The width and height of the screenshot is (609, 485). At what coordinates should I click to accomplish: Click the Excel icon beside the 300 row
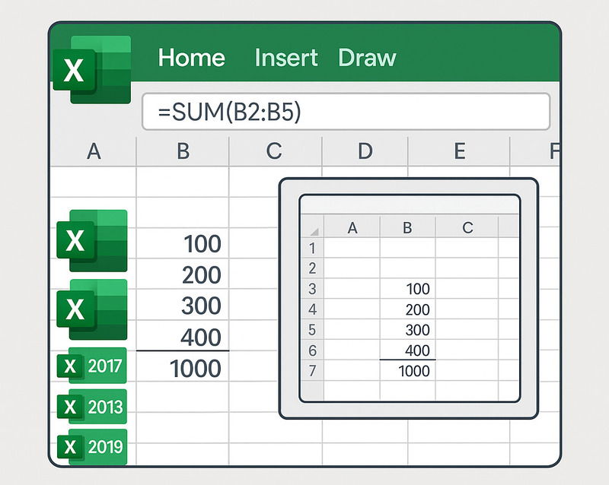[x=92, y=309]
